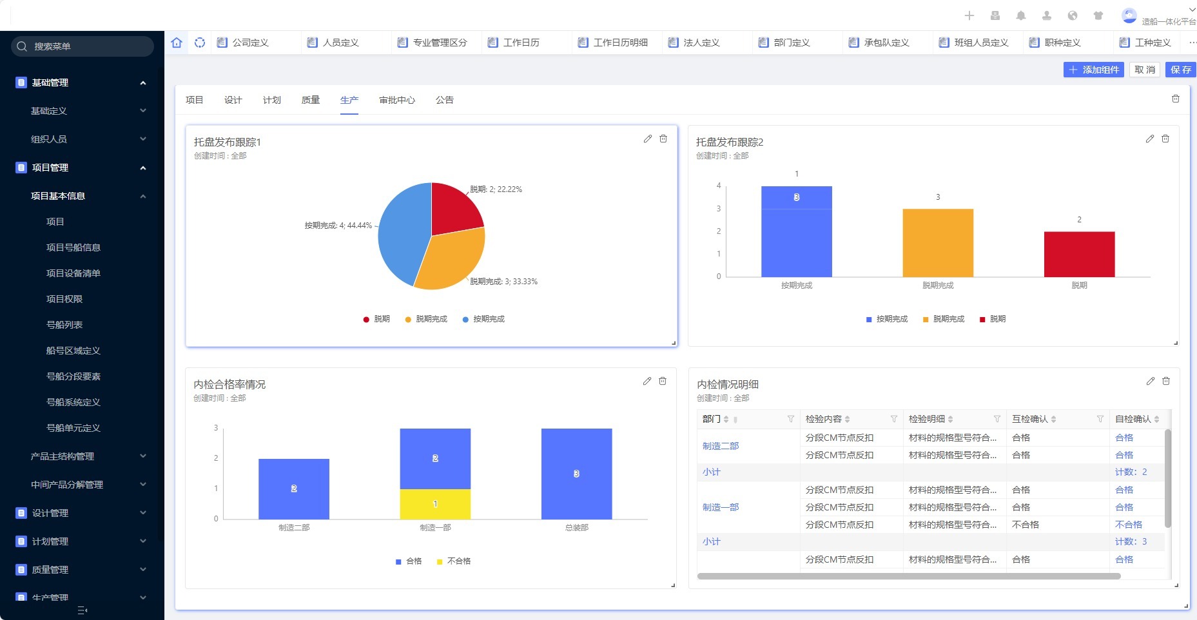
Task: Click the refresh icon beside home
Action: (200, 43)
